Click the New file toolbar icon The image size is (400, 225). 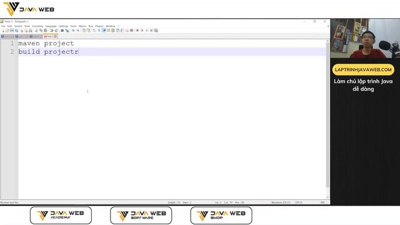pos(3,31)
